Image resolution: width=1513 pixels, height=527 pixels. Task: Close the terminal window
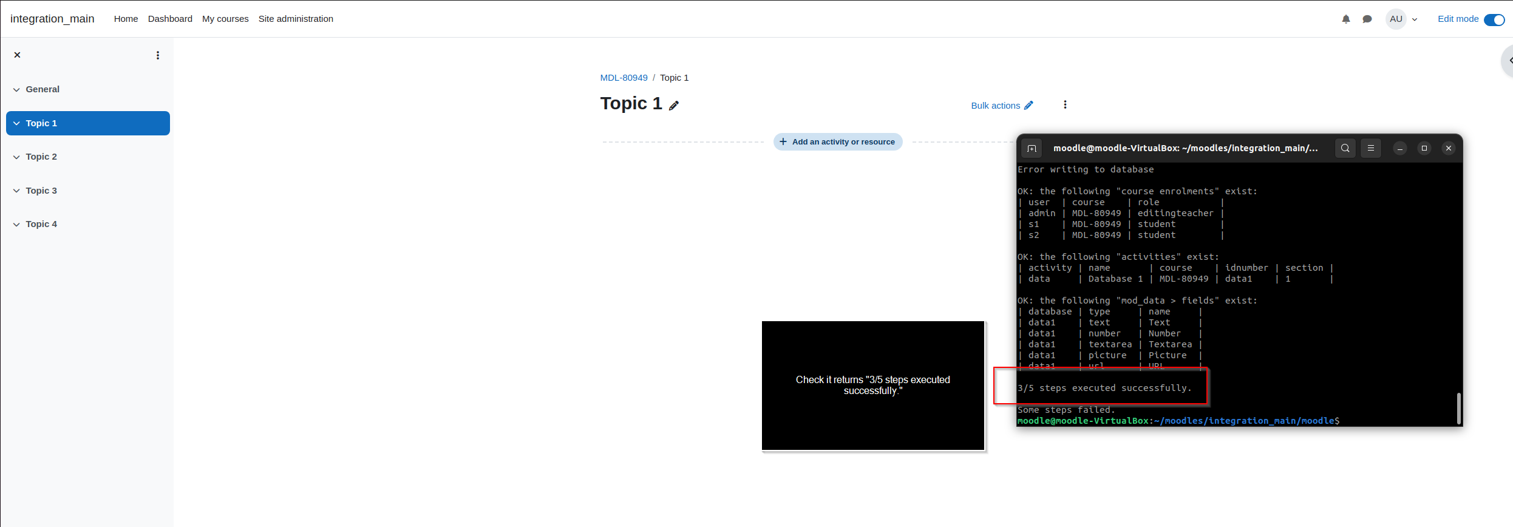pos(1449,148)
